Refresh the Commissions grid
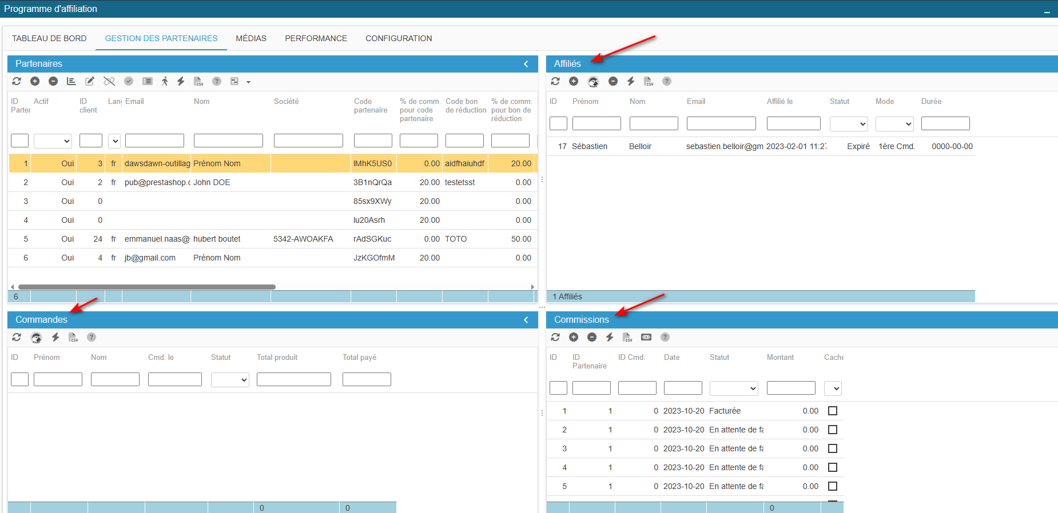Image resolution: width=1058 pixels, height=513 pixels. 555,337
